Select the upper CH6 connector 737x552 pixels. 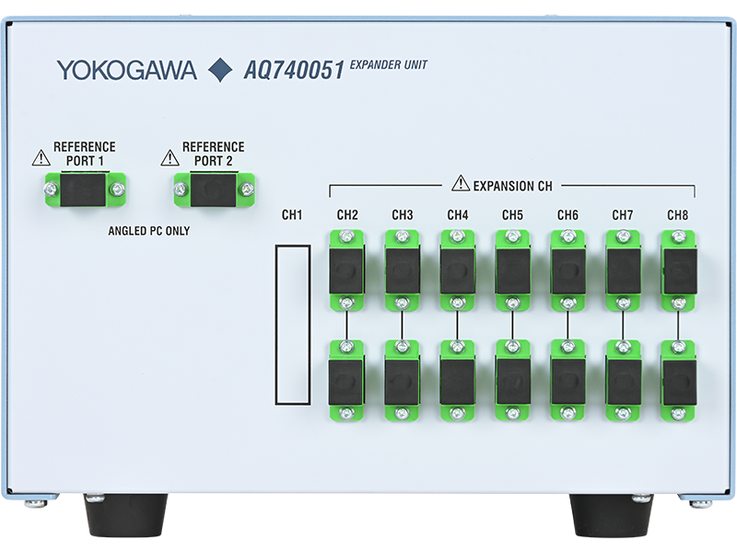[567, 270]
